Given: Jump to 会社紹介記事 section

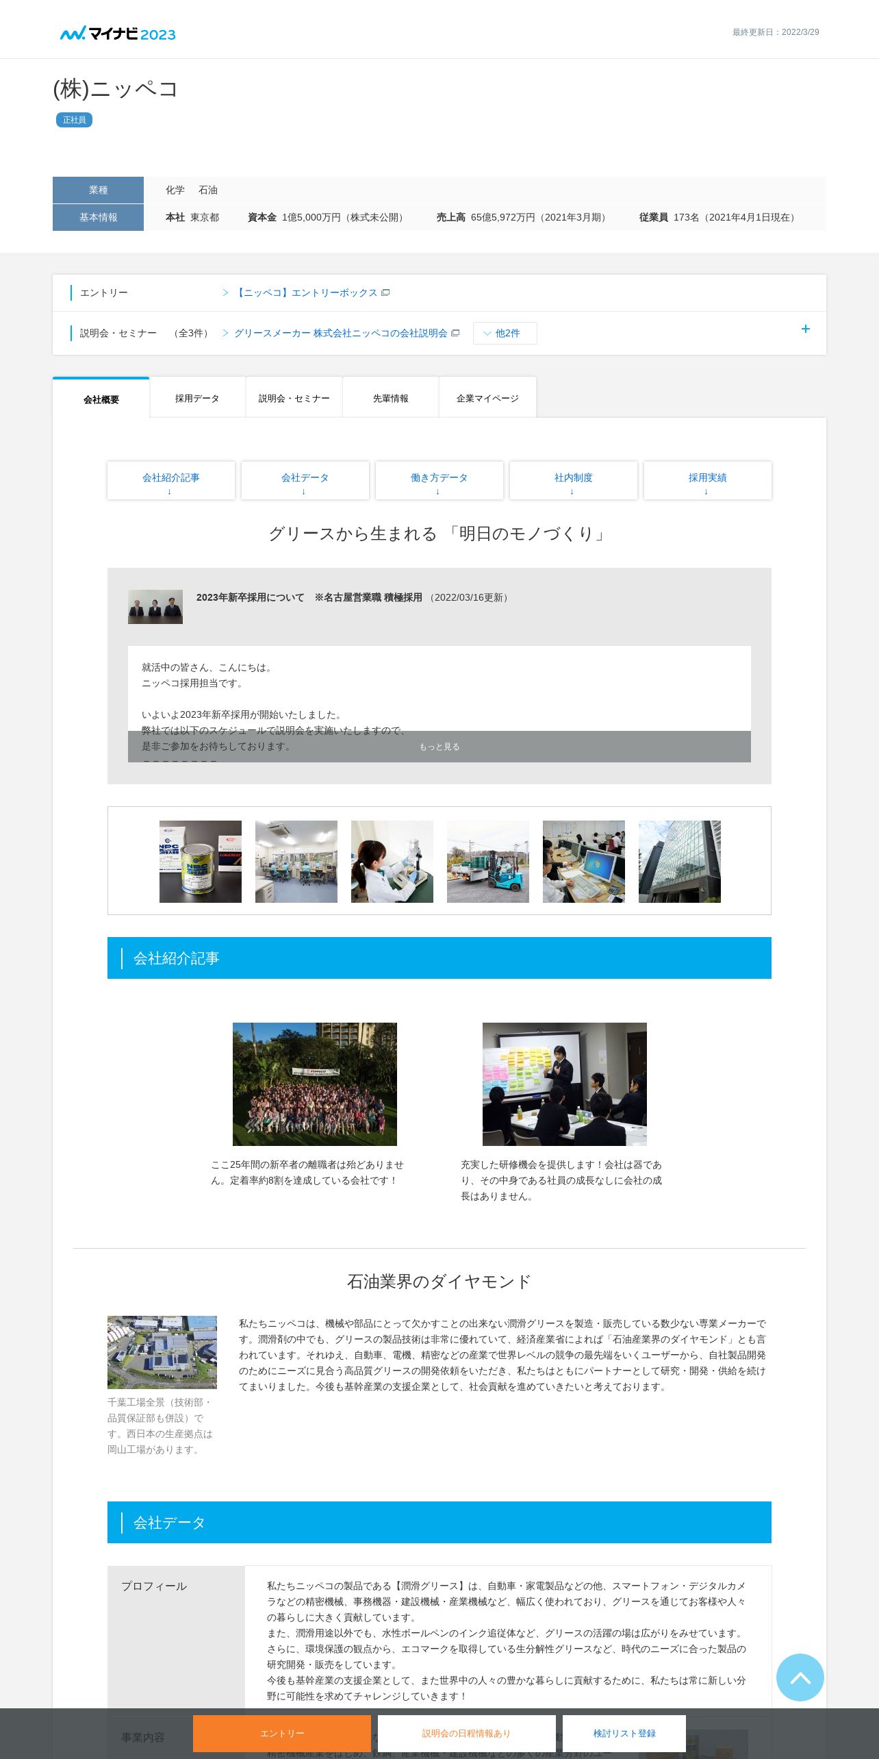Looking at the screenshot, I should 171,481.
